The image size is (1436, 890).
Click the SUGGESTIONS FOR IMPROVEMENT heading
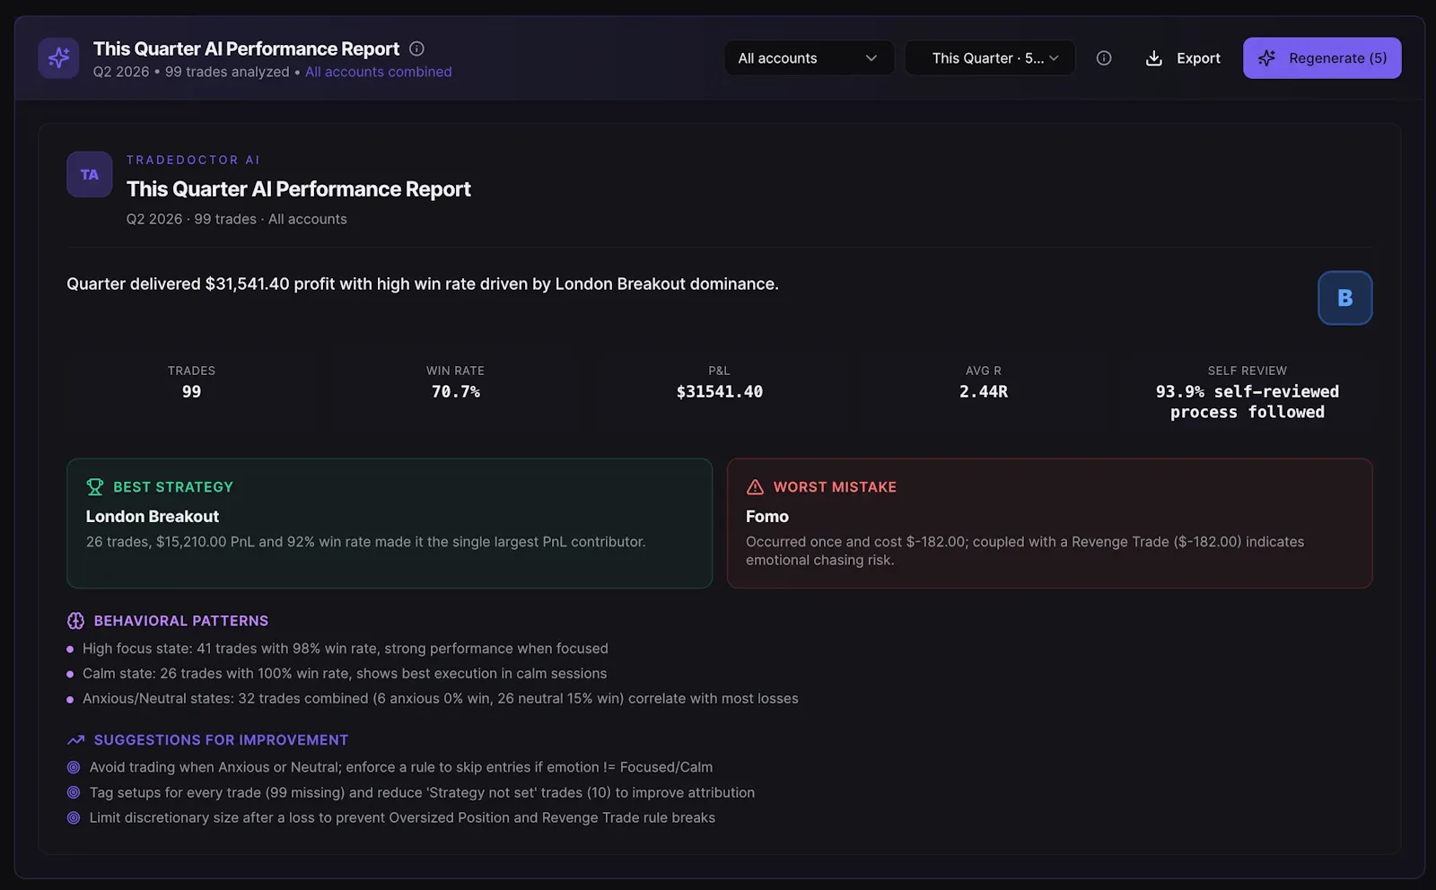(221, 740)
